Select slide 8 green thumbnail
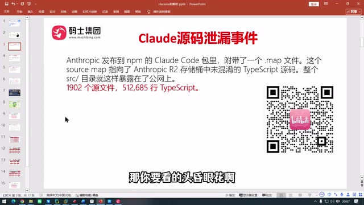 point(14,104)
